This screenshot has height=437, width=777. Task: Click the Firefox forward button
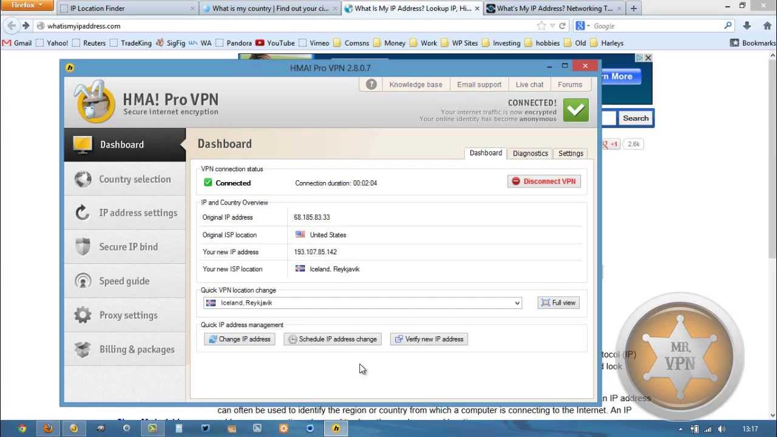[x=25, y=26]
